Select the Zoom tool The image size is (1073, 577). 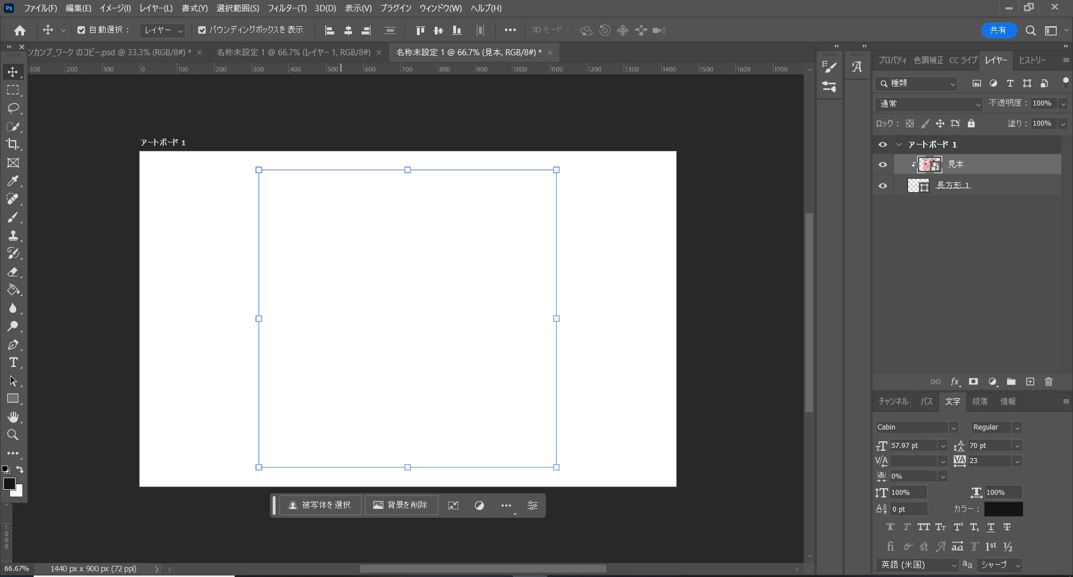point(13,435)
